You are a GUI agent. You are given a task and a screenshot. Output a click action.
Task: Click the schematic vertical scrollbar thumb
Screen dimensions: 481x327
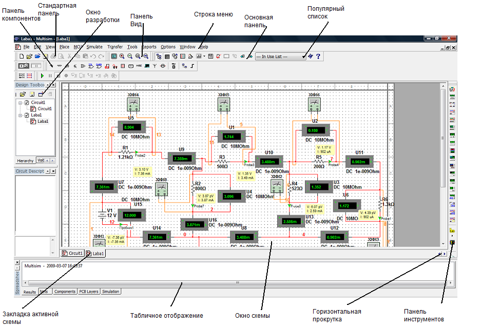point(442,139)
